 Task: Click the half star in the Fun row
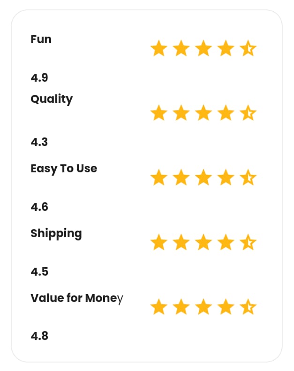[x=248, y=49]
